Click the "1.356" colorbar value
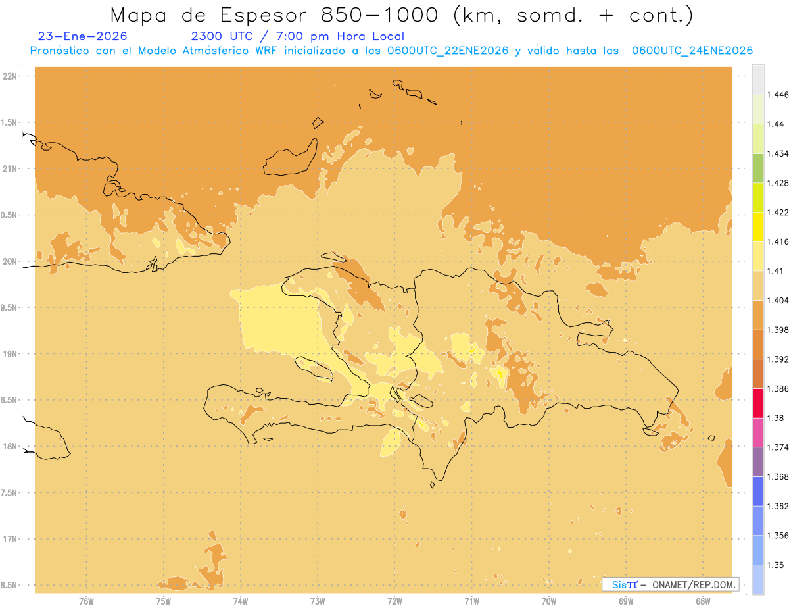 coord(778,536)
